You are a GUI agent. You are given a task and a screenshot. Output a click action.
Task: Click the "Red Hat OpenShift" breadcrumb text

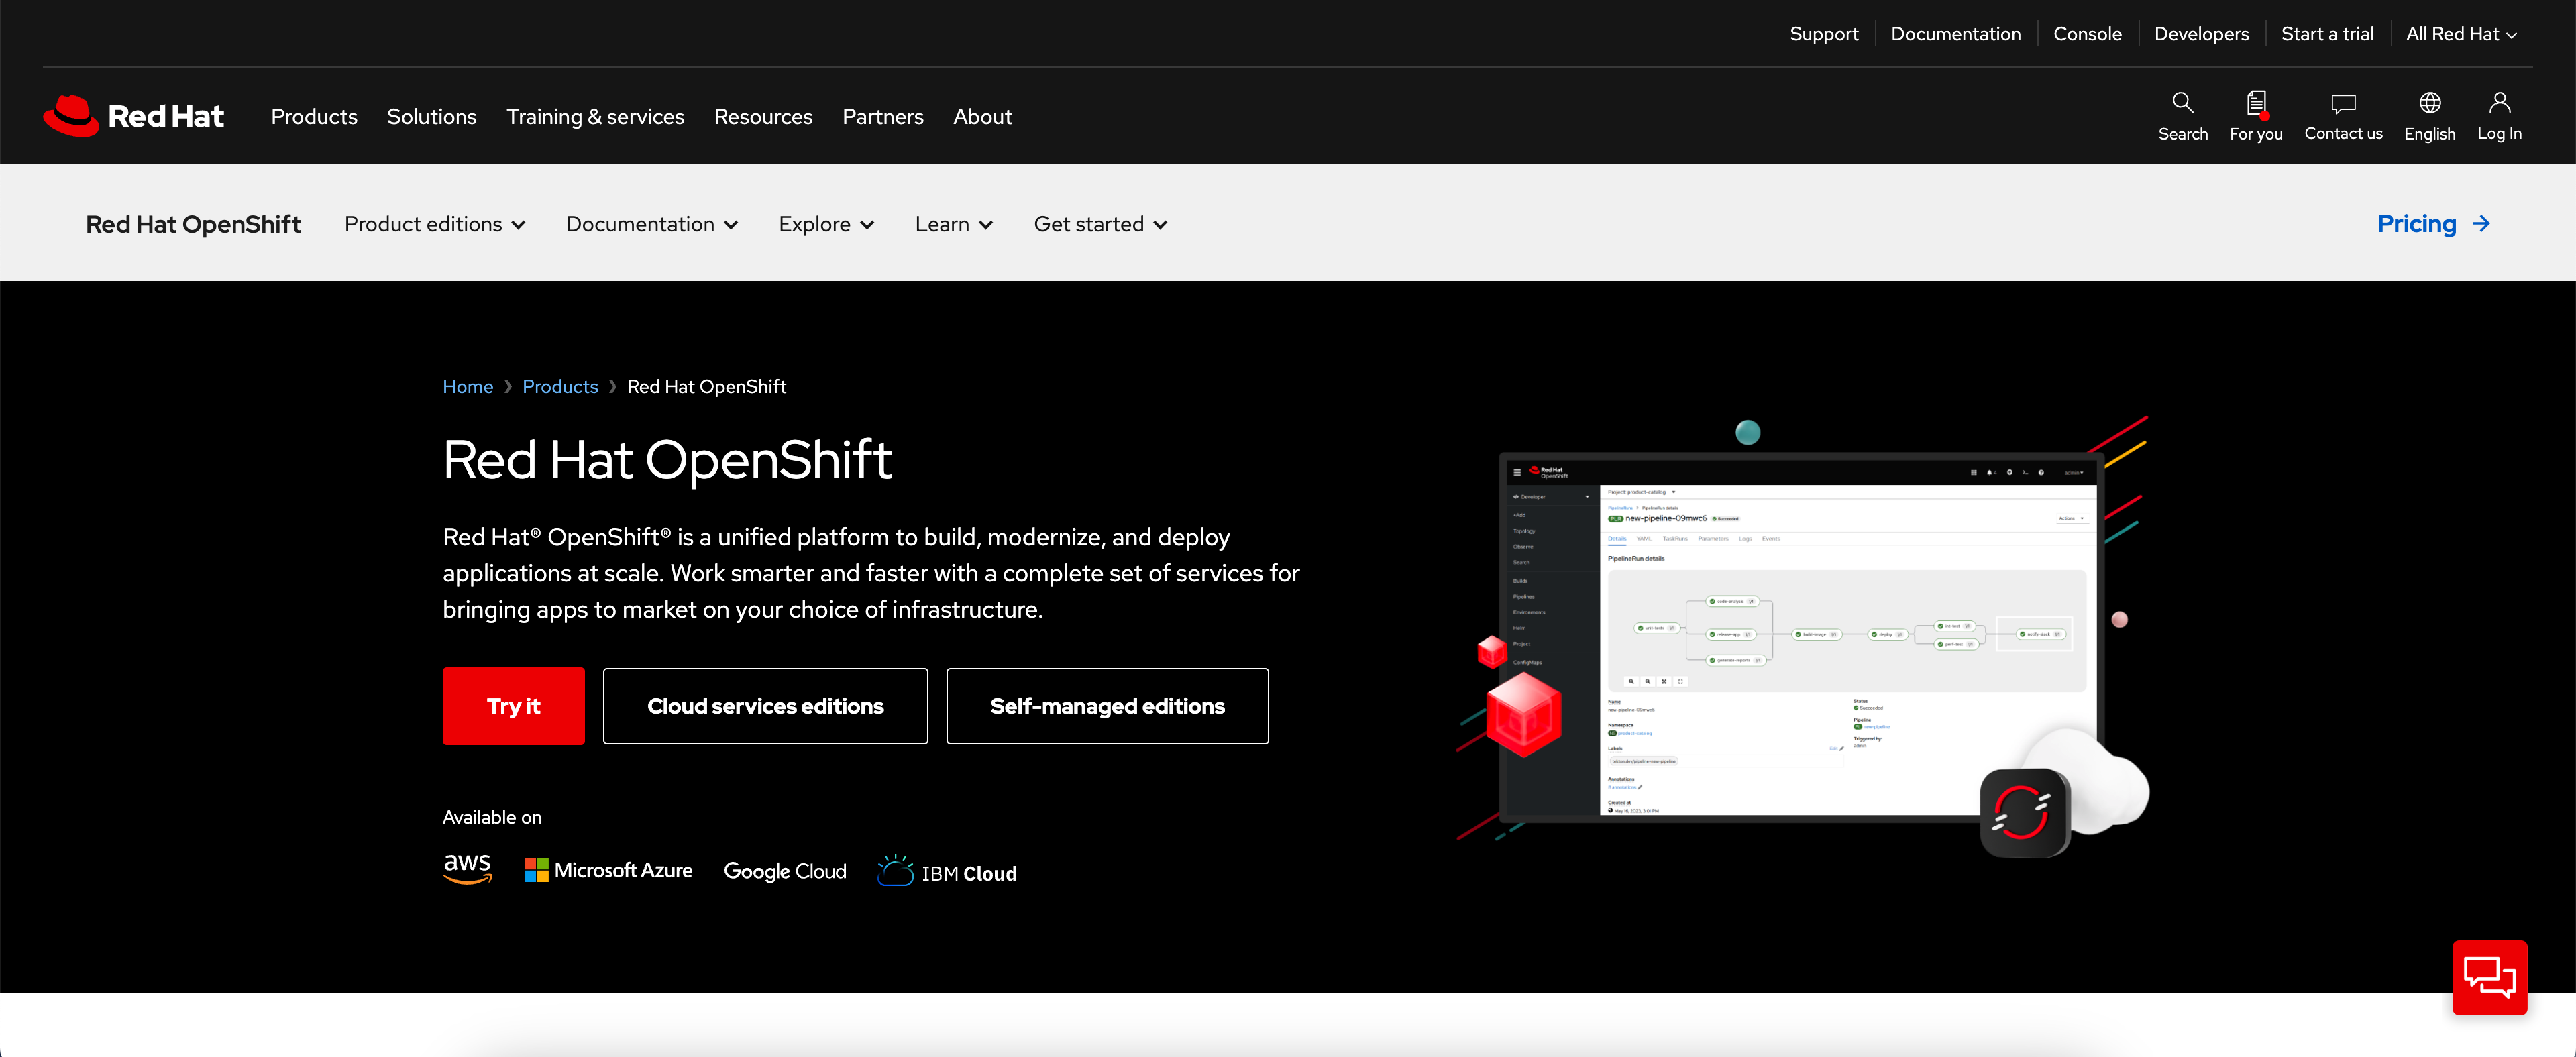click(706, 387)
